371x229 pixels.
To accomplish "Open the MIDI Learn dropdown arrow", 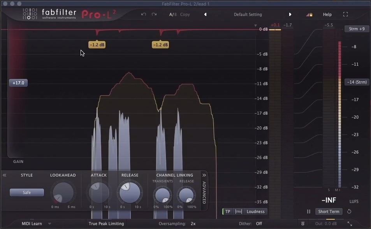I will tap(49, 224).
